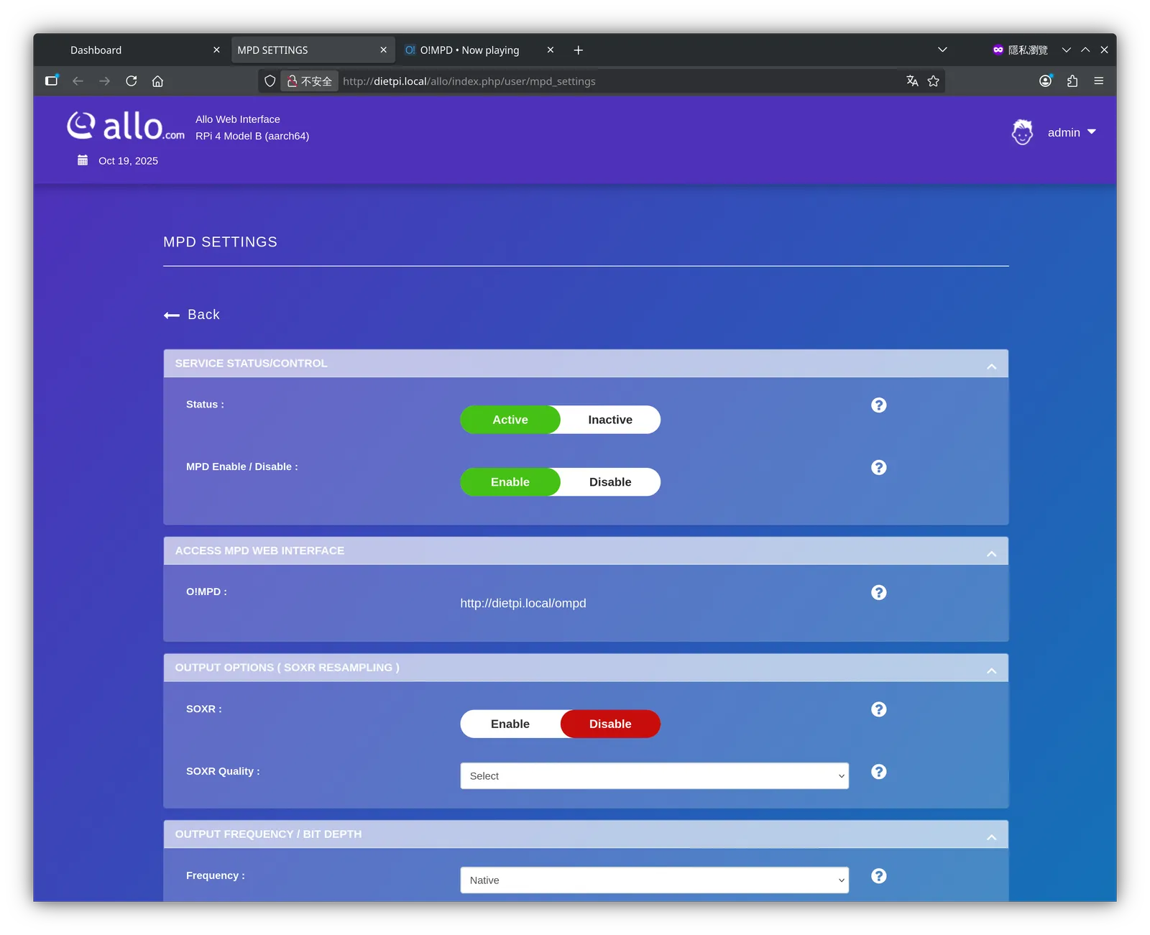Bookmark this page with the star icon
This screenshot has width=1150, height=935.
click(933, 81)
